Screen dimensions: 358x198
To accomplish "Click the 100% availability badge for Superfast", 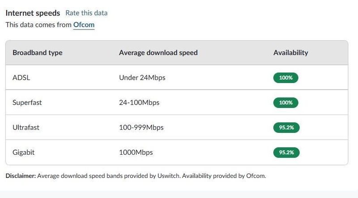I will pos(286,103).
